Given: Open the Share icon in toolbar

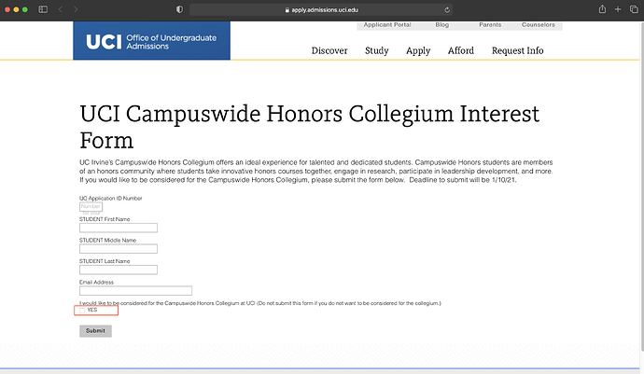Looking at the screenshot, I should coord(602,9).
